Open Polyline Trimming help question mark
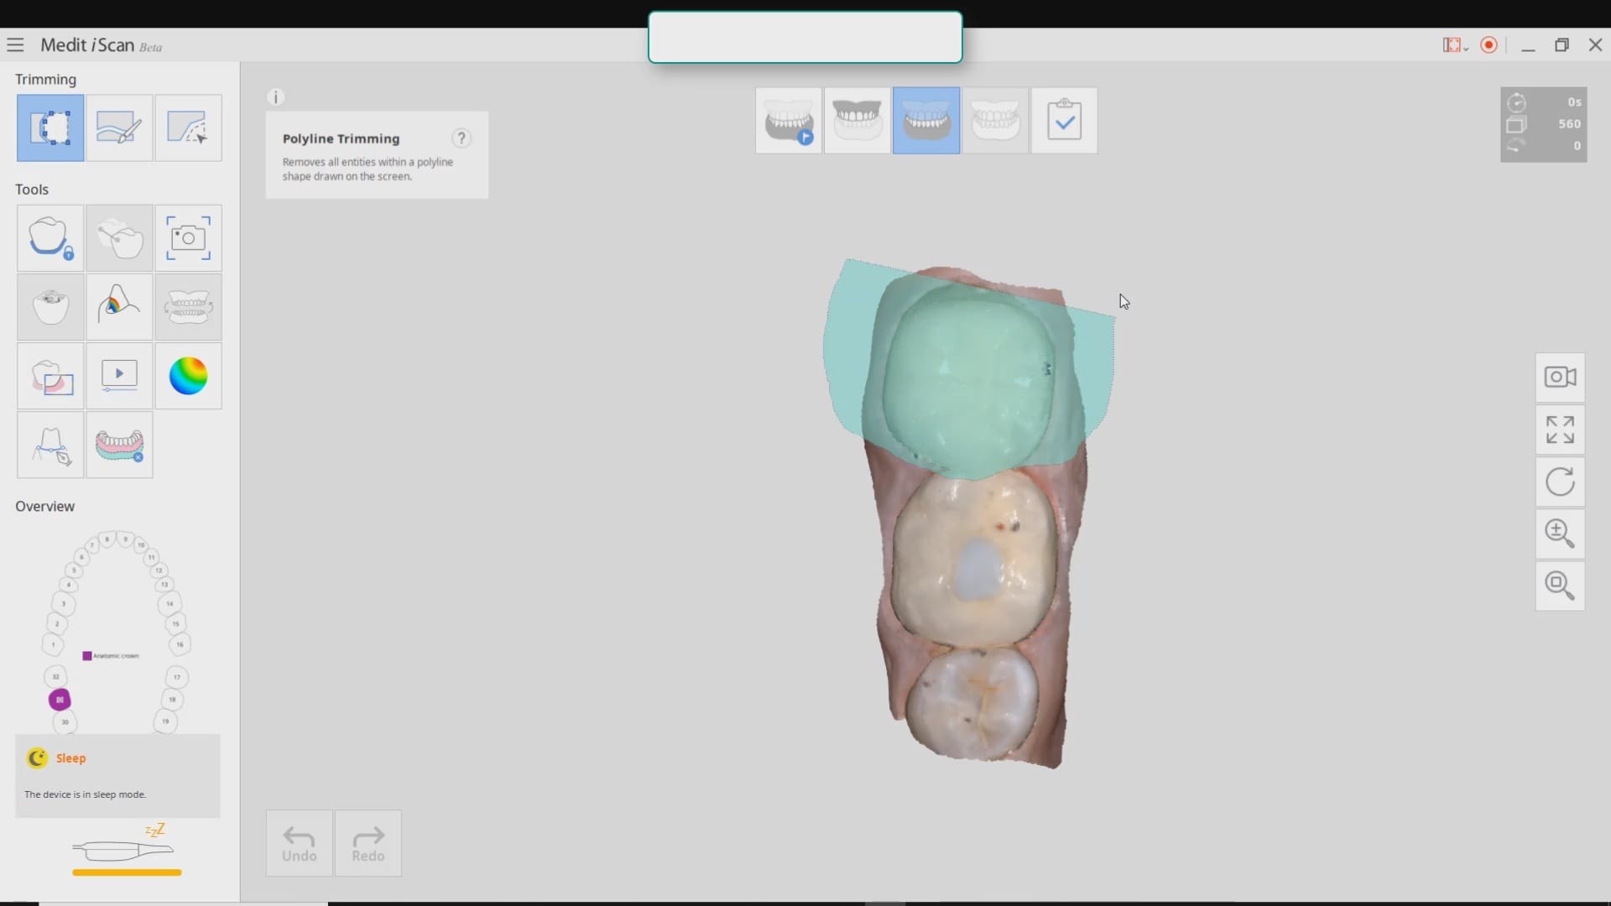The width and height of the screenshot is (1611, 906). click(x=461, y=138)
